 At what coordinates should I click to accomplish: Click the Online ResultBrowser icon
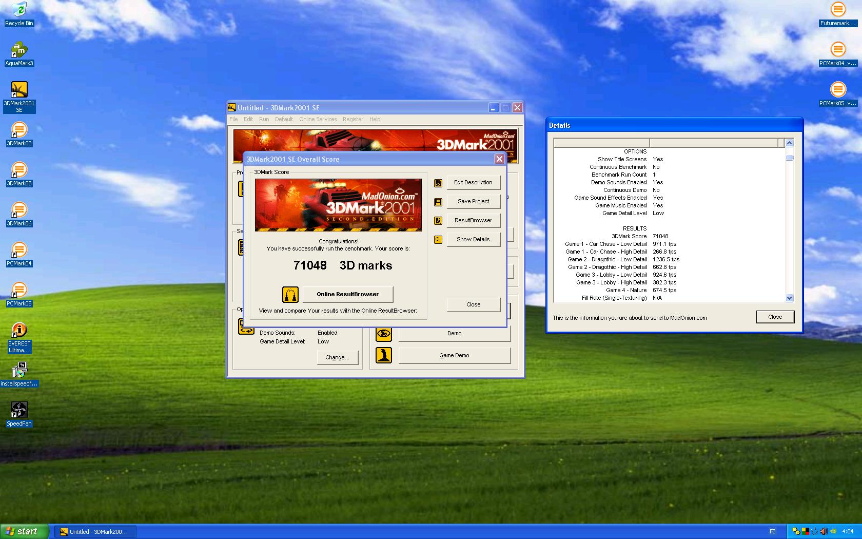[x=290, y=295]
